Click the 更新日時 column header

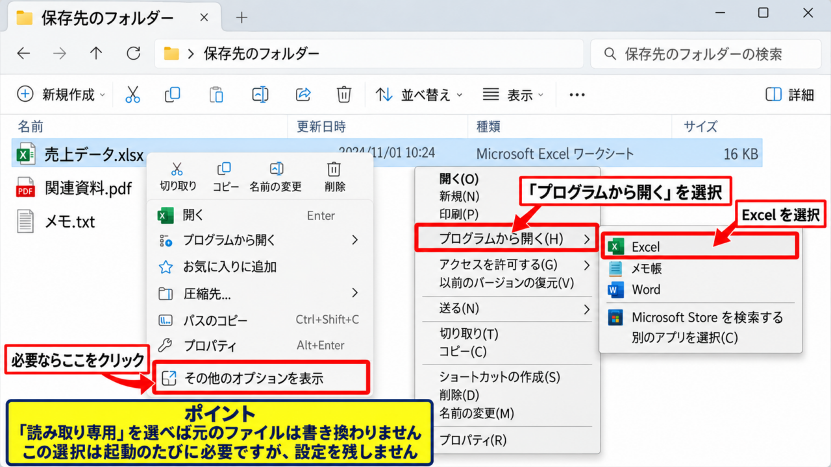tap(321, 126)
